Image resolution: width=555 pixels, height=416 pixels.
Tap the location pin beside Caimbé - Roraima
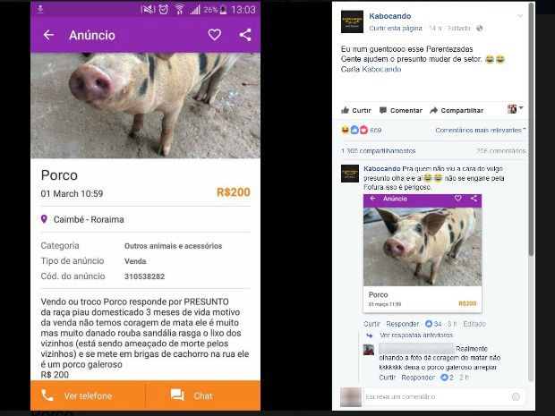(44, 219)
